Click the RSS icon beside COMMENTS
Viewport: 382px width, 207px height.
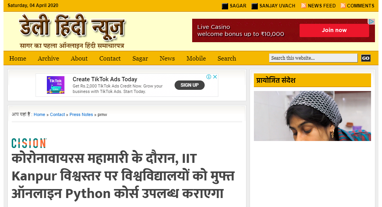pyautogui.click(x=343, y=5)
